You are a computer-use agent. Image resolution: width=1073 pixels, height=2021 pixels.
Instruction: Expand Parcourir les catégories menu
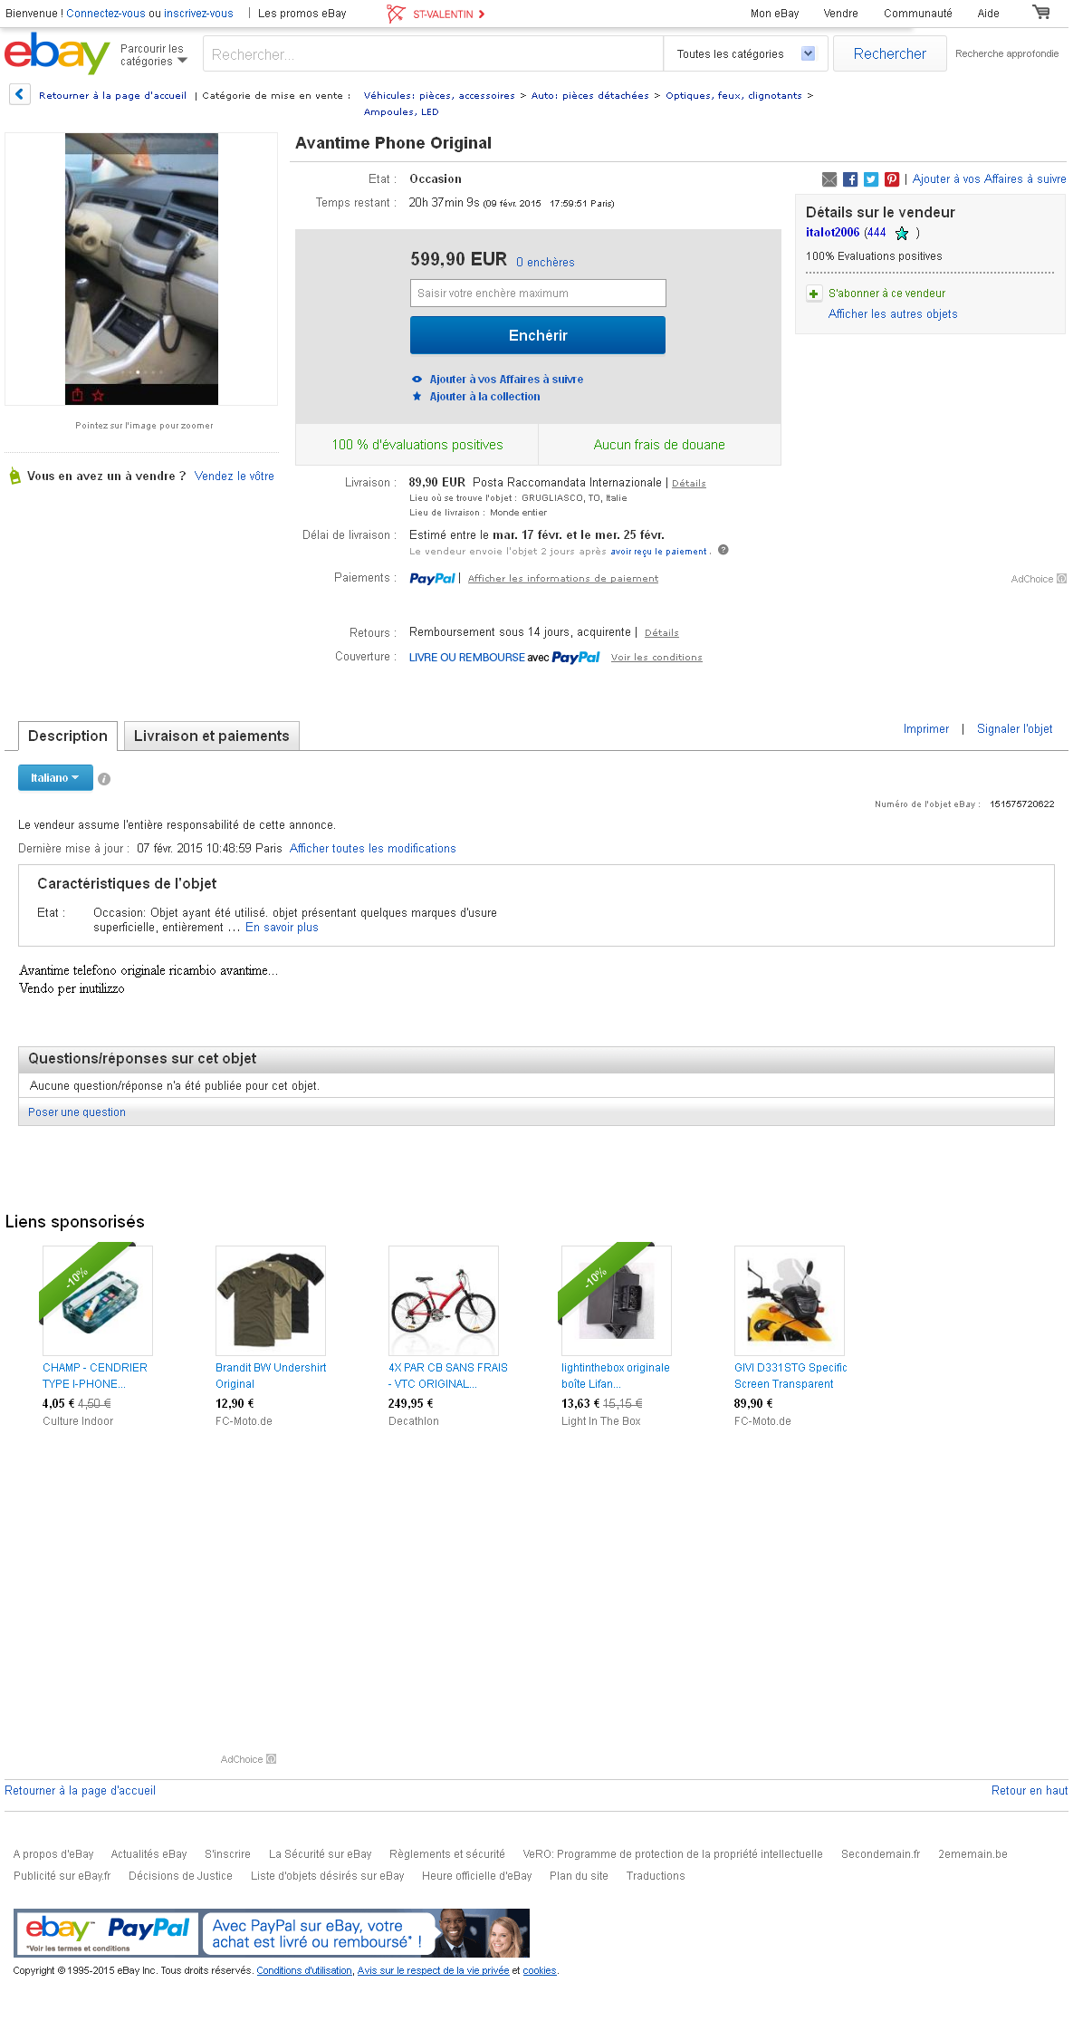pyautogui.click(x=153, y=55)
